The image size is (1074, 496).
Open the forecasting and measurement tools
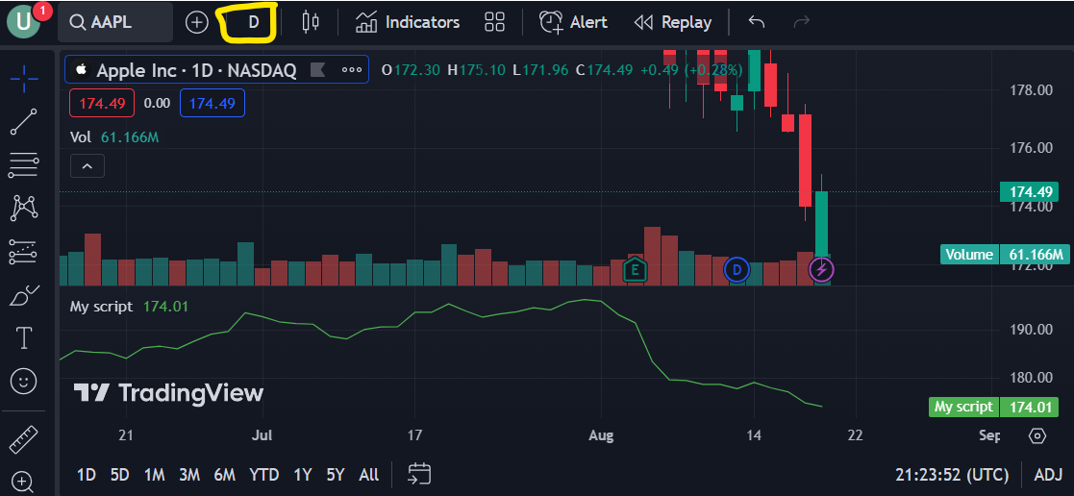24,252
